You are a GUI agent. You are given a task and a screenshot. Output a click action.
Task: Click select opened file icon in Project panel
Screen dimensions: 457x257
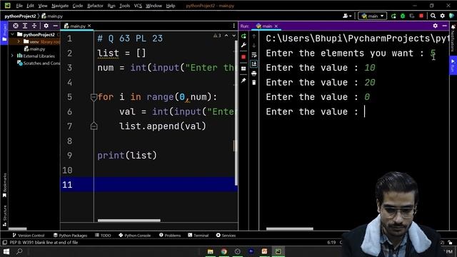point(16,26)
